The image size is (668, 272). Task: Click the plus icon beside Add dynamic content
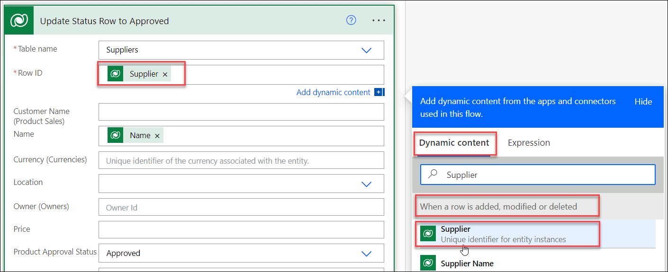point(379,92)
